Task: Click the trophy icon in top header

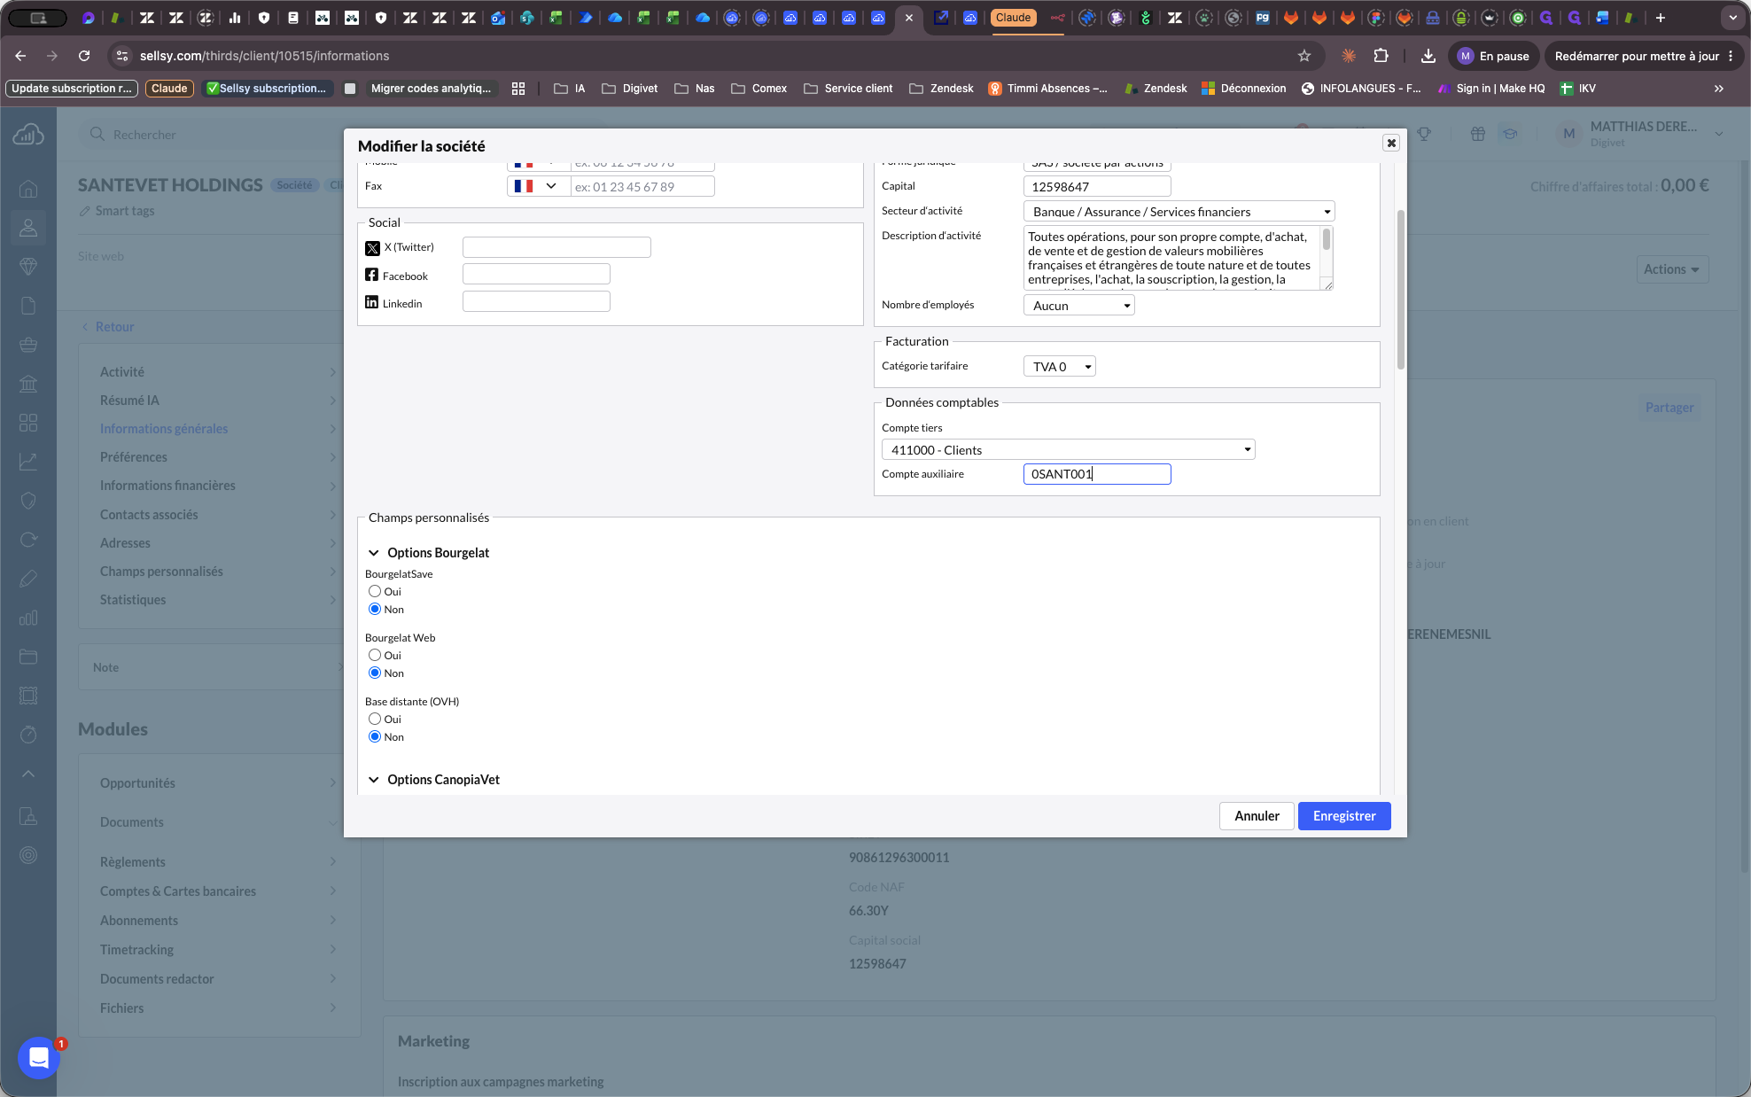Action: [x=1424, y=134]
